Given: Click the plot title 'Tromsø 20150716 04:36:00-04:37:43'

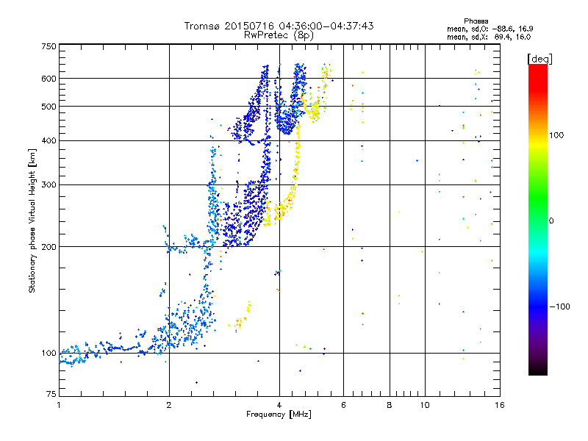Looking at the screenshot, I should [279, 26].
